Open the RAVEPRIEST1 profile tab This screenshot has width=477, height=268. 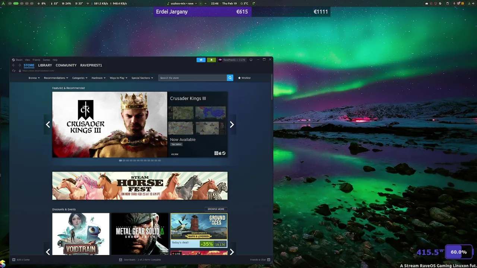pos(91,65)
